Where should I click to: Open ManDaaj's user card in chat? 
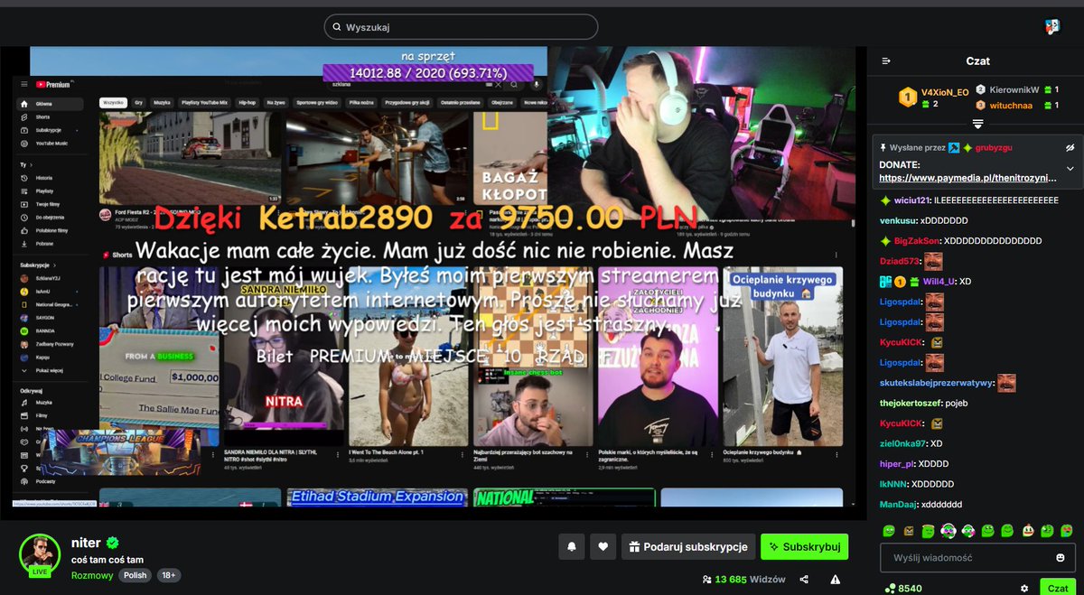[x=899, y=505]
